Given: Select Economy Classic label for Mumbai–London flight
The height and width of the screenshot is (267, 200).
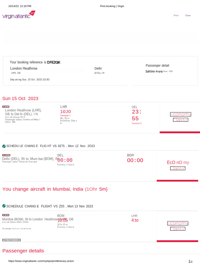Looking at the screenshot, I should [x=178, y=226].
